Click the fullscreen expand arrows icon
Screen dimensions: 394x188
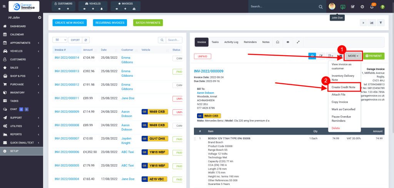point(298,42)
